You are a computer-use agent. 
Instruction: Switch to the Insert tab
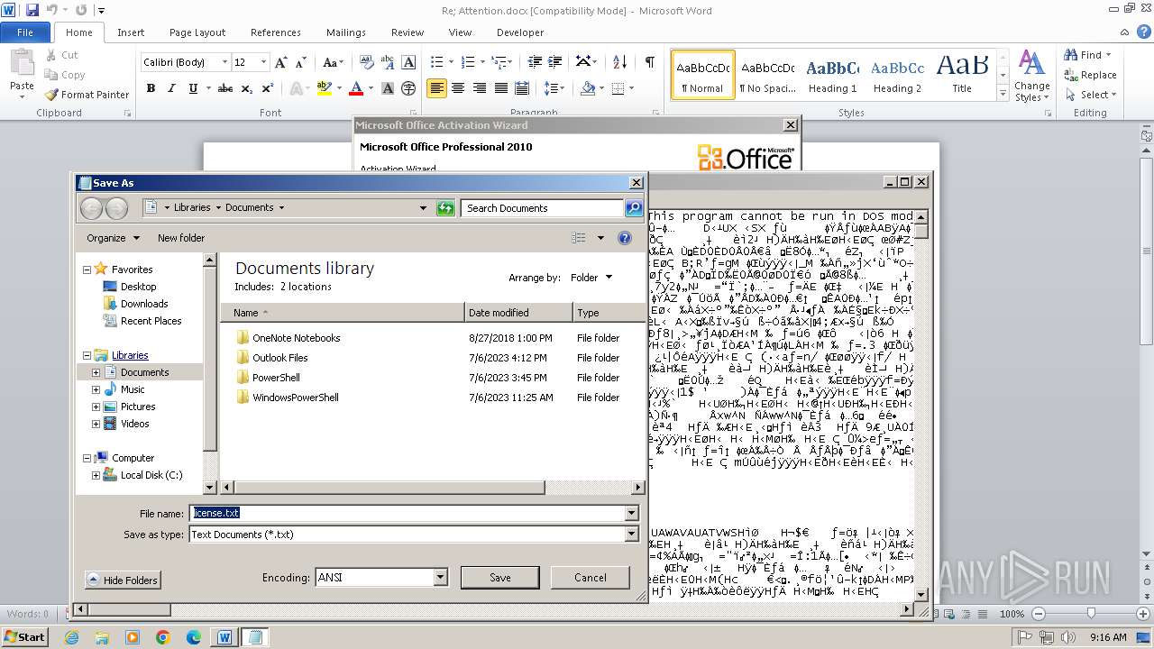[x=131, y=32]
